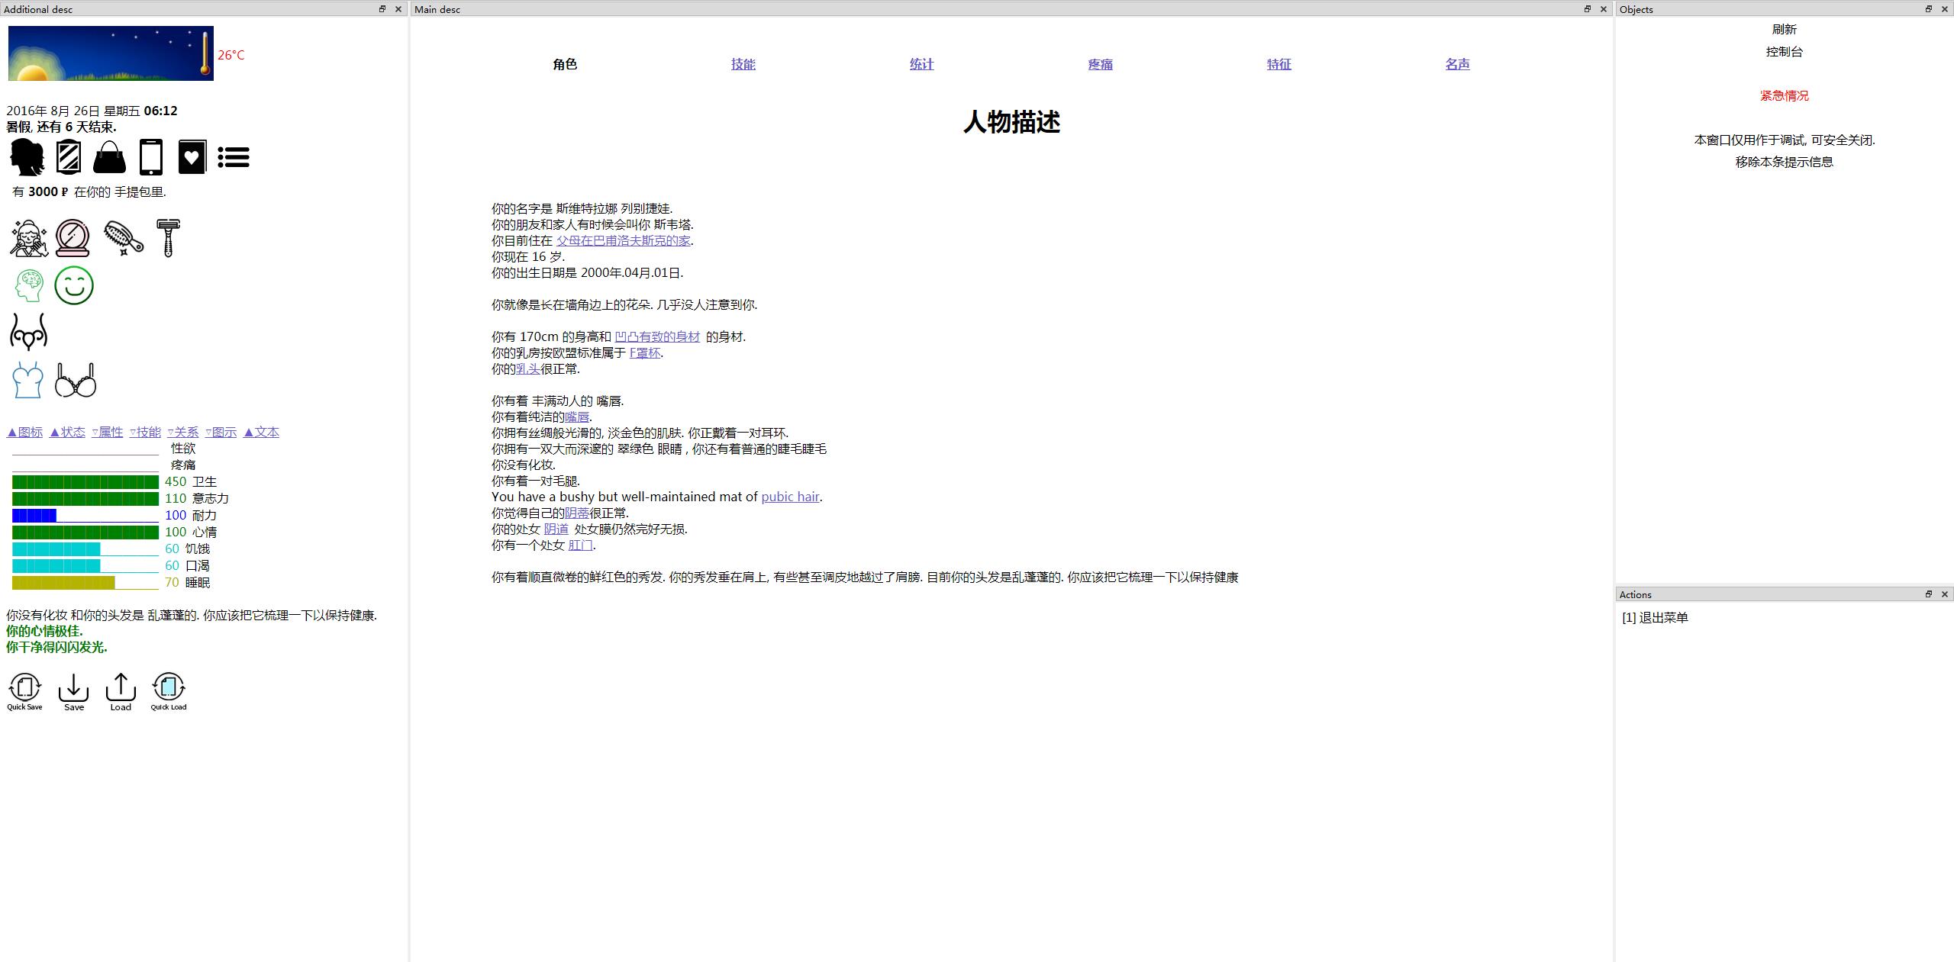Open the list menu icon

pyautogui.click(x=234, y=157)
